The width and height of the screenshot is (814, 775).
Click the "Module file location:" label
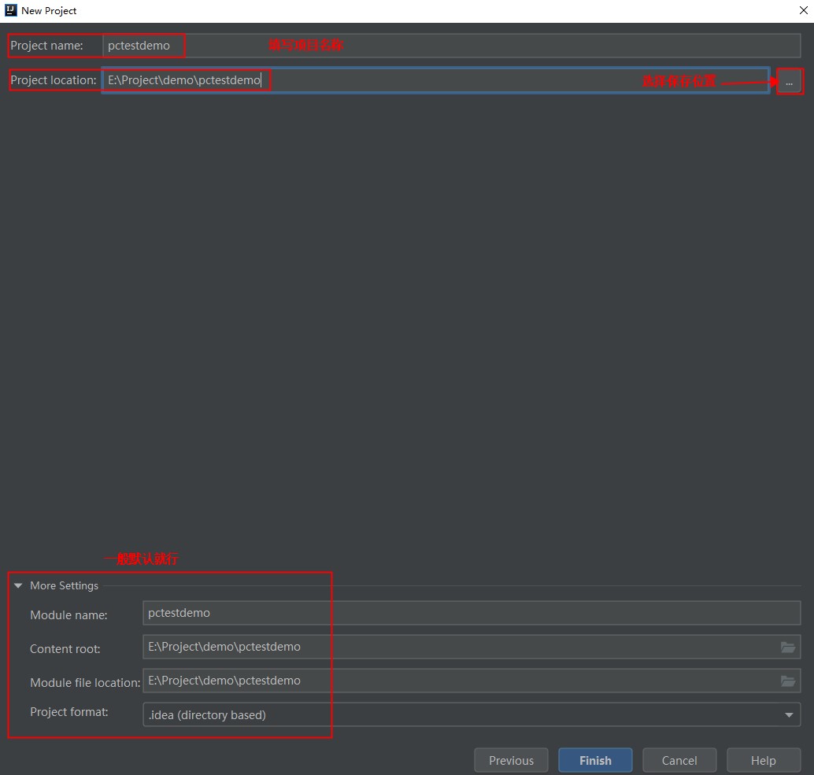(x=85, y=683)
